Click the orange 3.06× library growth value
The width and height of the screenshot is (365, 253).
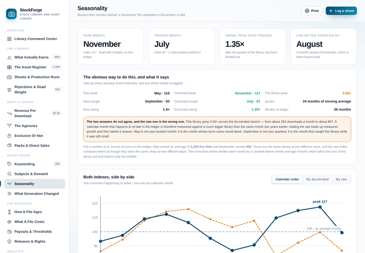pyautogui.click(x=347, y=93)
